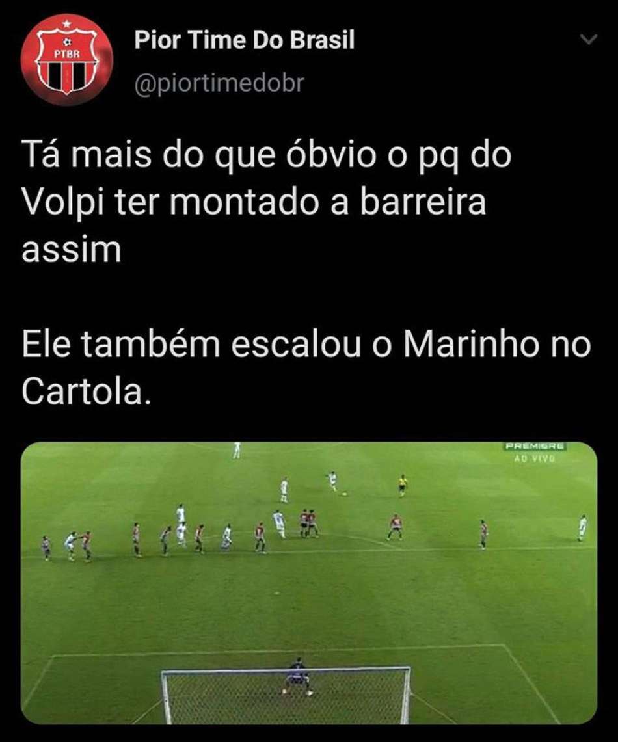Open the Pior Time Do Brasil profile name
The width and height of the screenshot is (618, 742).
(x=244, y=40)
